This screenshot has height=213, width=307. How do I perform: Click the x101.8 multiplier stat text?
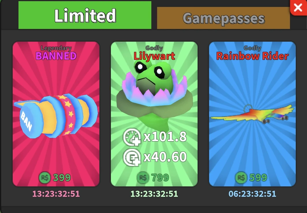click(x=165, y=137)
